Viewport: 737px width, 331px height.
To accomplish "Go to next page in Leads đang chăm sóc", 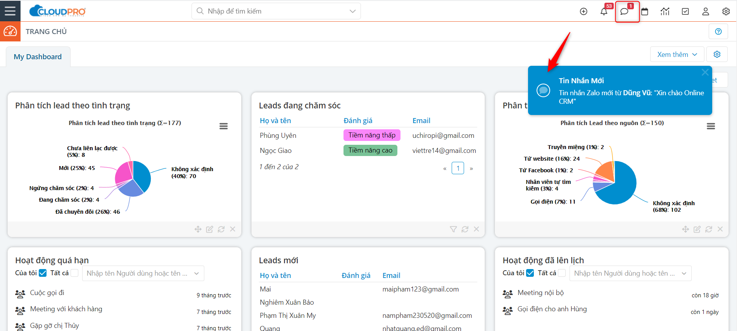I will (x=471, y=168).
